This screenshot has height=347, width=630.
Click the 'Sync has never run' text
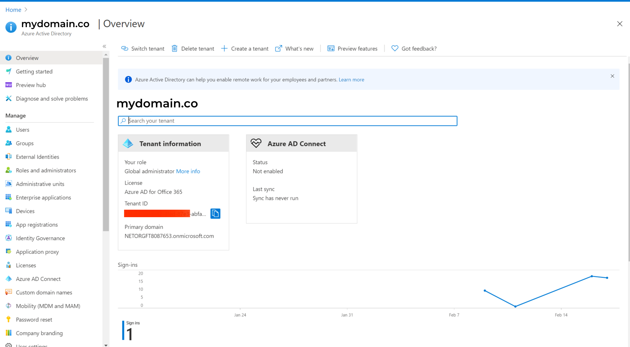[x=276, y=198]
